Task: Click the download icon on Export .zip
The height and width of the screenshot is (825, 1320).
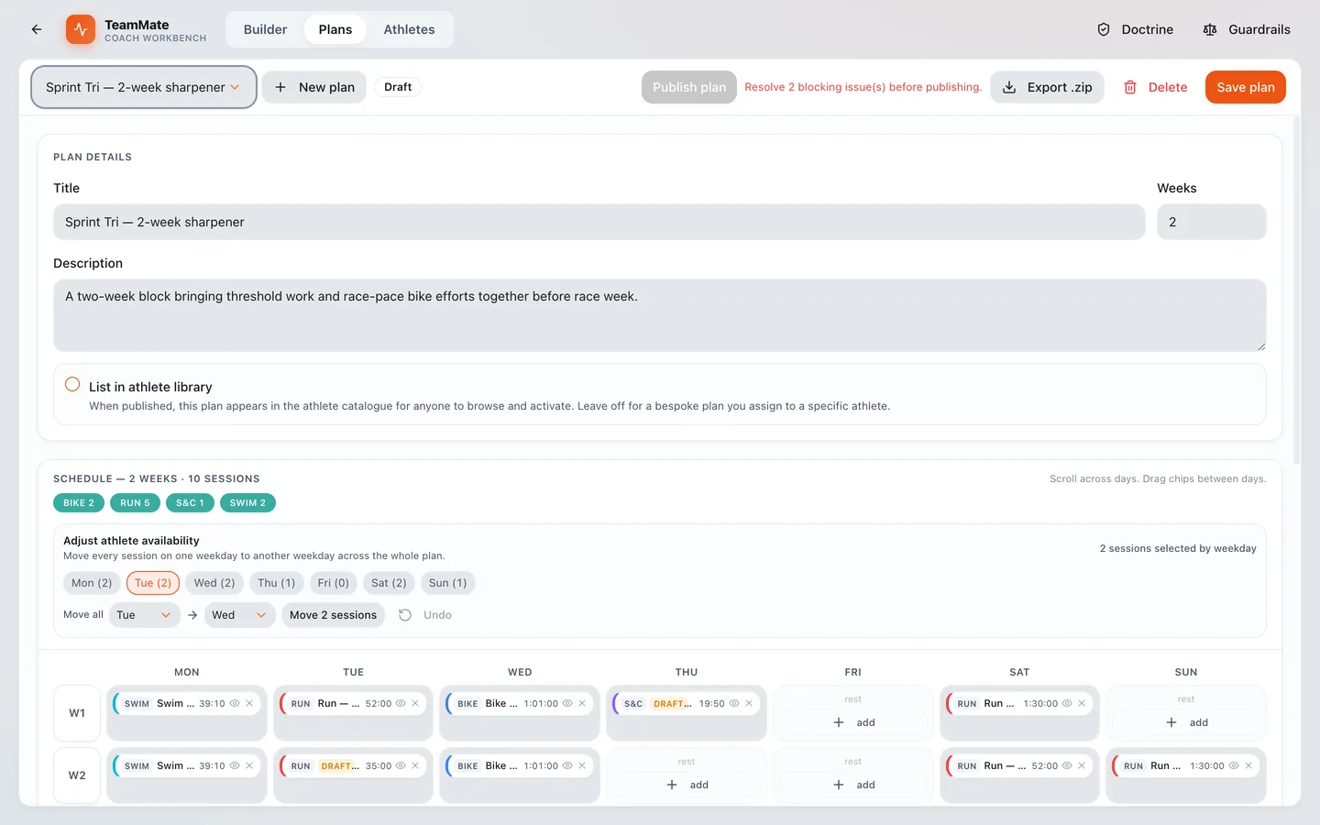Action: pos(1009,87)
